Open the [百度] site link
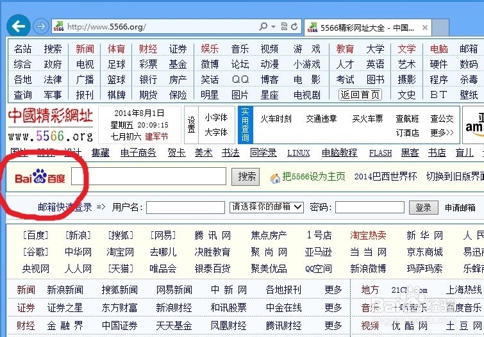This screenshot has width=484, height=337. pos(35,236)
